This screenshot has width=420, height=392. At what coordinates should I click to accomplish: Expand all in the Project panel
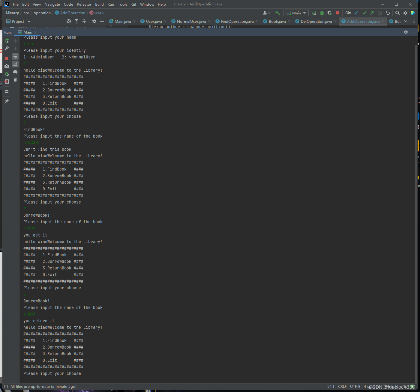pyautogui.click(x=76, y=21)
